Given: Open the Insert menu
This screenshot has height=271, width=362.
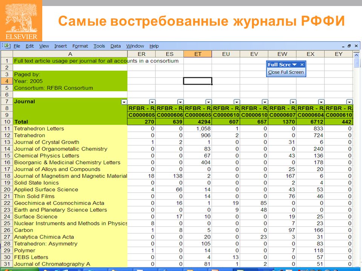Looking at the screenshot, I should pyautogui.click(x=60, y=46).
